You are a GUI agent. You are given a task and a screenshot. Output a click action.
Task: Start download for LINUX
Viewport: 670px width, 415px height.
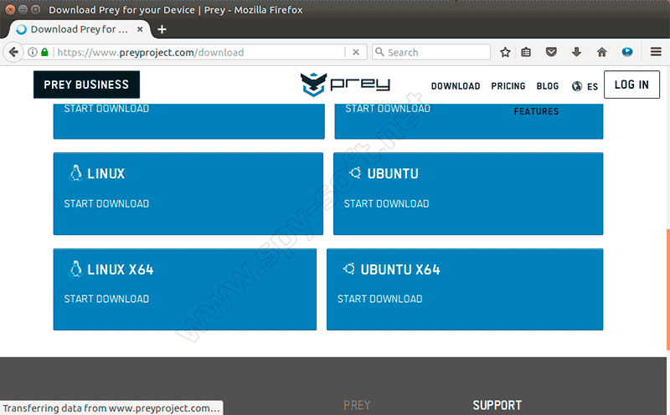(106, 203)
